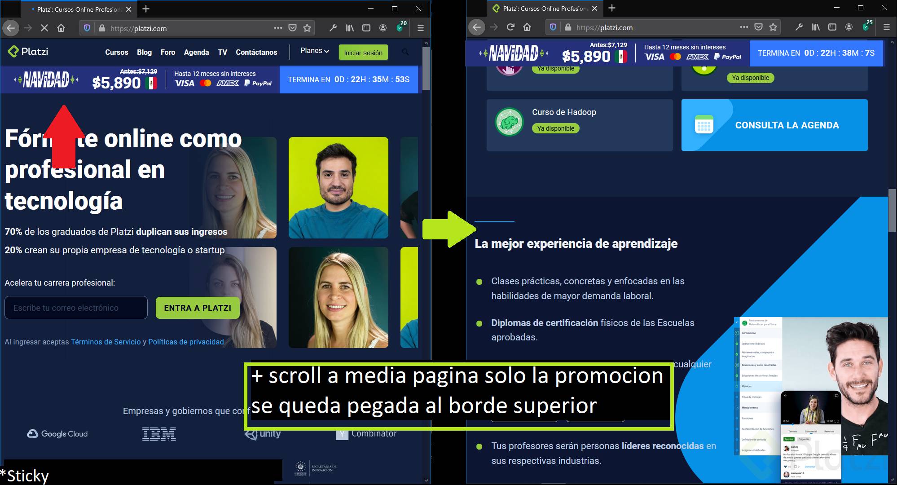Screen dimensions: 897x485
Task: Click man's portrait on green background
Action: tap(338, 188)
